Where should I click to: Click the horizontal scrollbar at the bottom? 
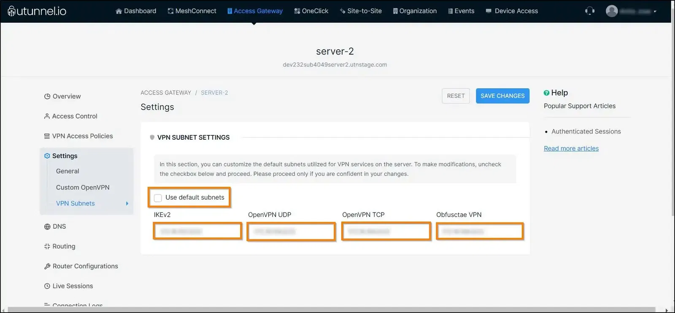click(x=331, y=310)
